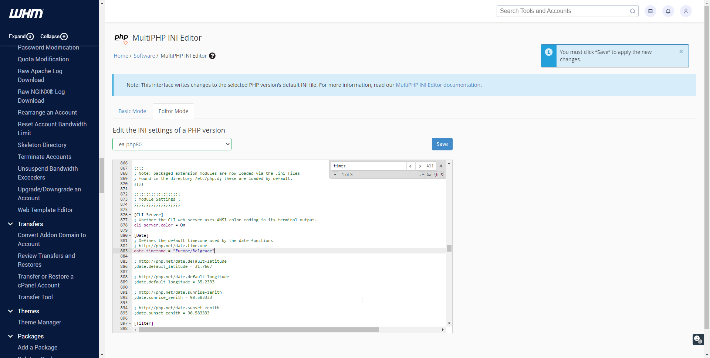The image size is (710, 358).
Task: Click the editor search field containing timez
Action: [369, 166]
